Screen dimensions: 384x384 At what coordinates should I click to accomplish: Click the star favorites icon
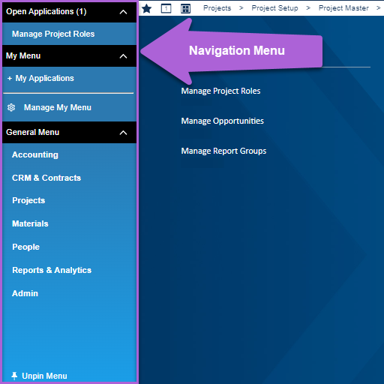pos(147,9)
